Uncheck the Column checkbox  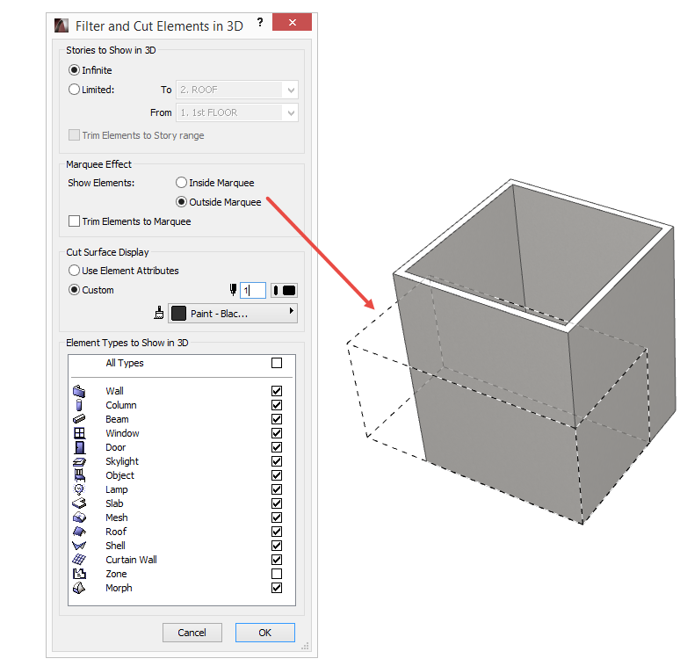277,405
